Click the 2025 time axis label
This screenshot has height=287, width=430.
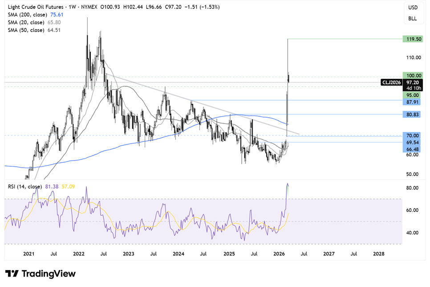229,254
